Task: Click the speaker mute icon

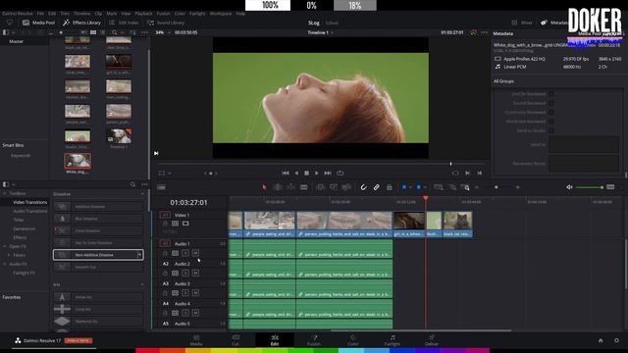Action: [x=569, y=187]
